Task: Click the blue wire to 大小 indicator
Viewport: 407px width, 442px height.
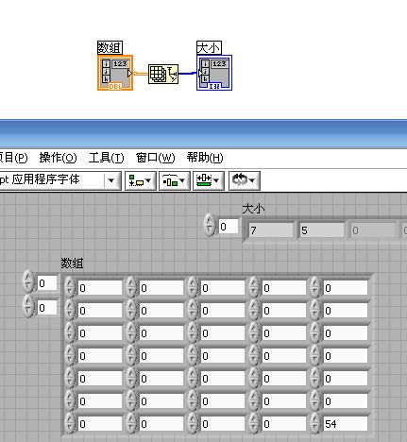Action: [x=188, y=74]
